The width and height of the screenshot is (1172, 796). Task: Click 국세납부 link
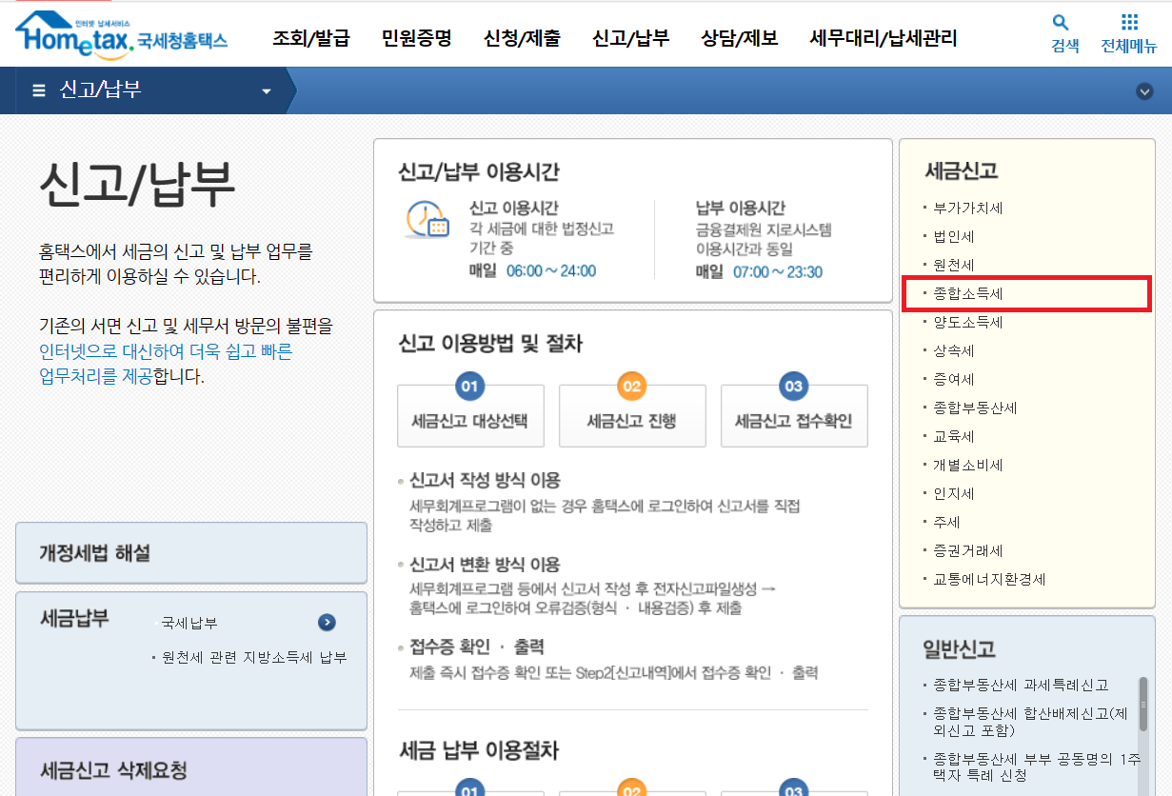point(189,623)
